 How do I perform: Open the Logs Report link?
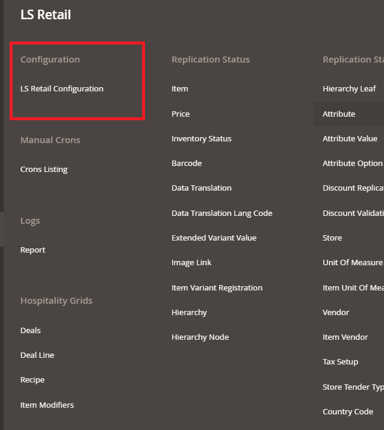(x=33, y=250)
